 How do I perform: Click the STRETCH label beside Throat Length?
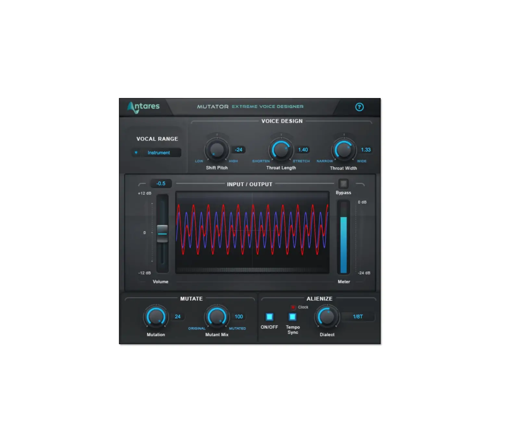pos(301,161)
